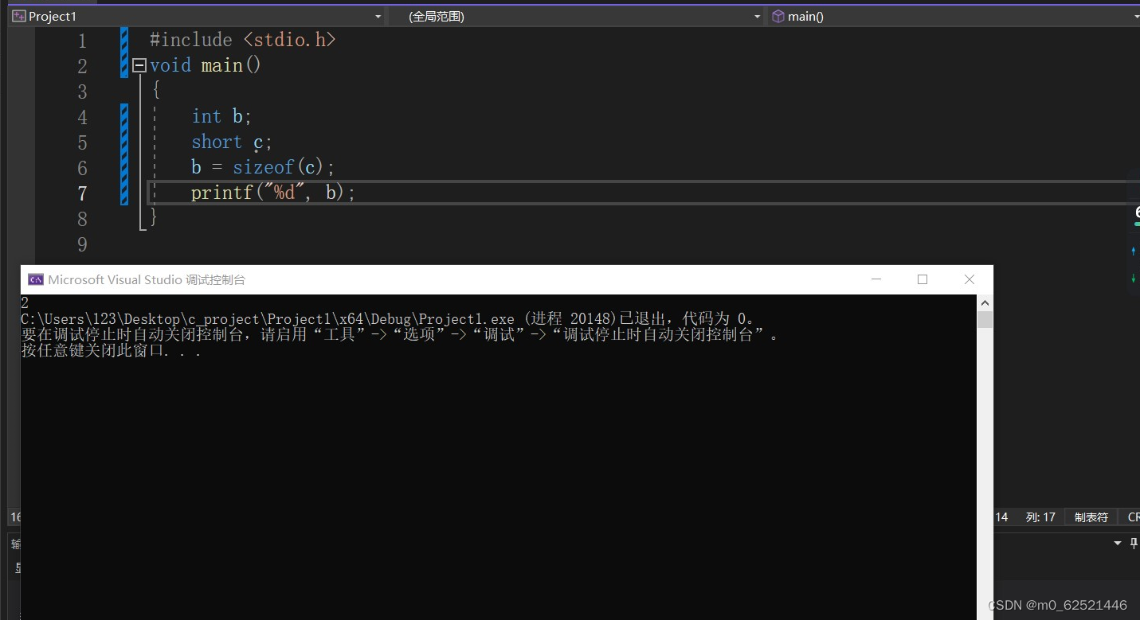
Task: Click the b = sizeof(c); statement
Action: pyautogui.click(x=263, y=167)
